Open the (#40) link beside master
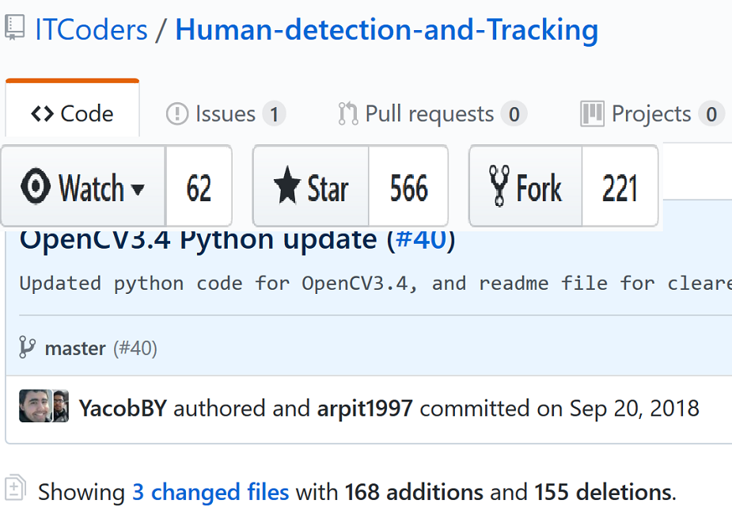732x526 pixels. tap(135, 349)
